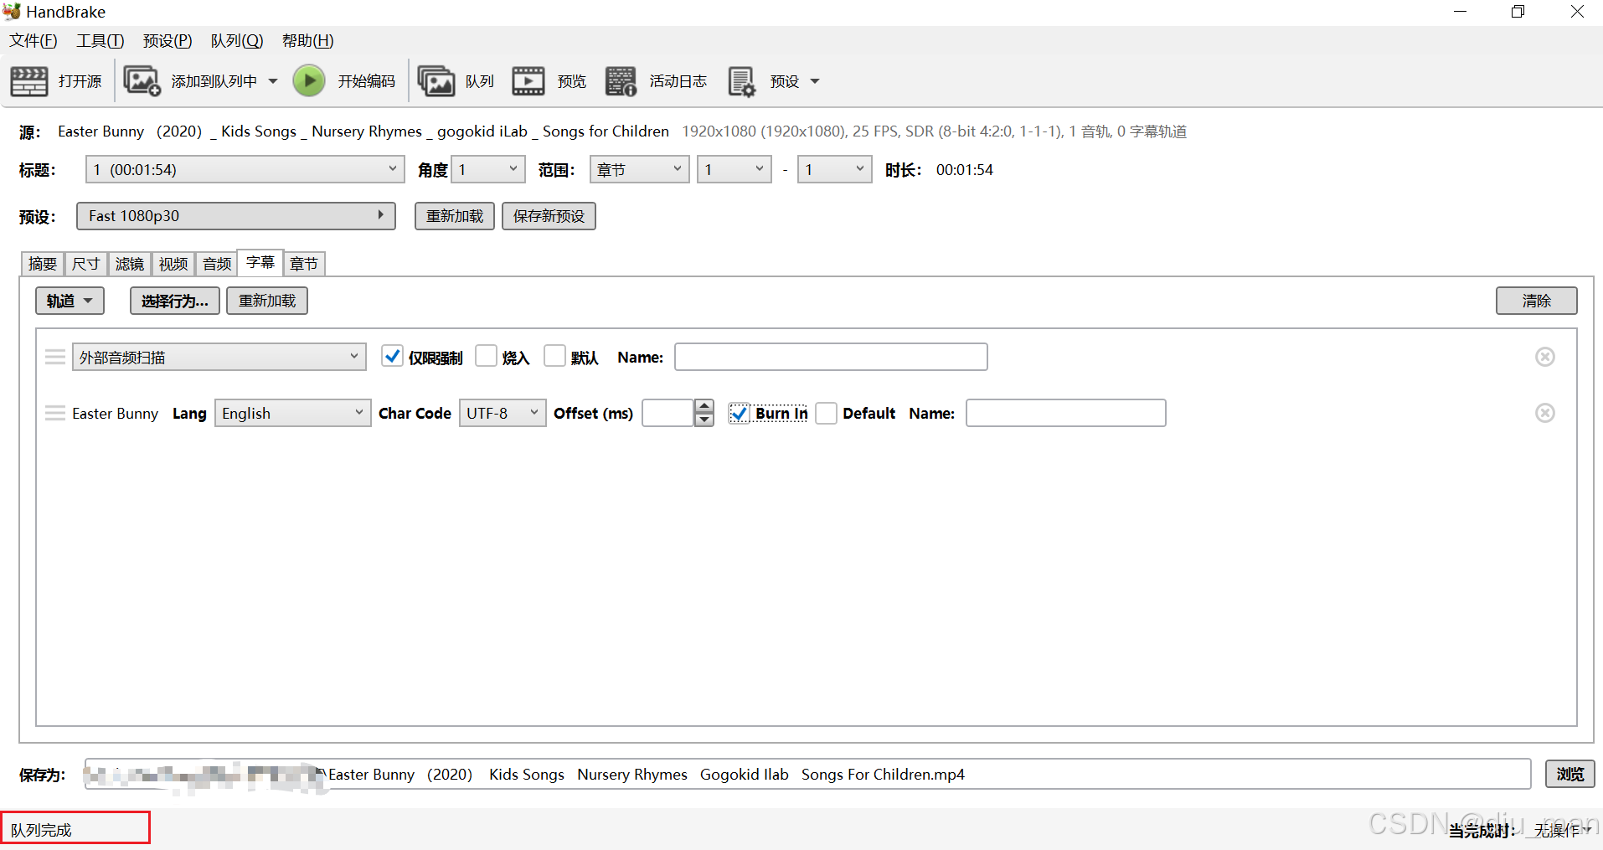Open the Queue window icon
Image resolution: width=1603 pixels, height=850 pixels.
click(436, 81)
